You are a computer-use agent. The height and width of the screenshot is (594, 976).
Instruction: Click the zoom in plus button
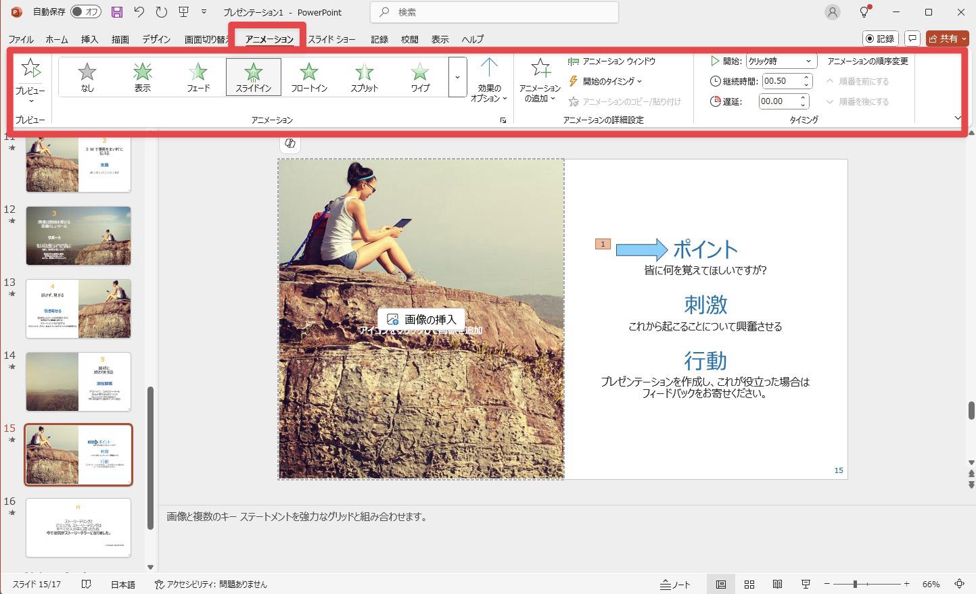click(x=906, y=584)
